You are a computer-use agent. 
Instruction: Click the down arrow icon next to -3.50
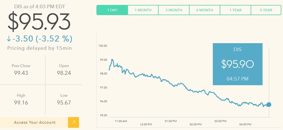pyautogui.click(x=9, y=39)
